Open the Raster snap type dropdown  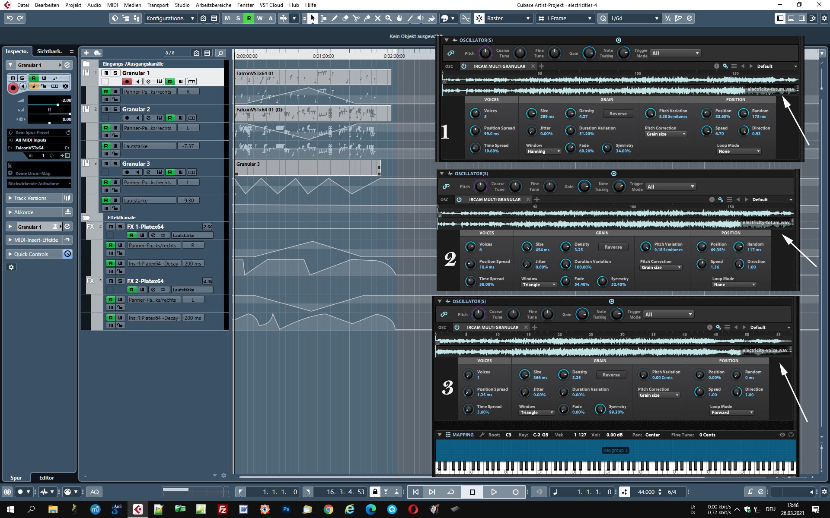(508, 18)
